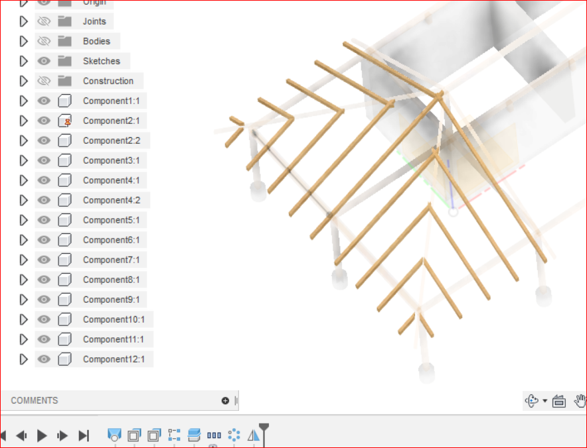The height and width of the screenshot is (448, 587).
Task: Play the timeline history
Action: tap(42, 435)
